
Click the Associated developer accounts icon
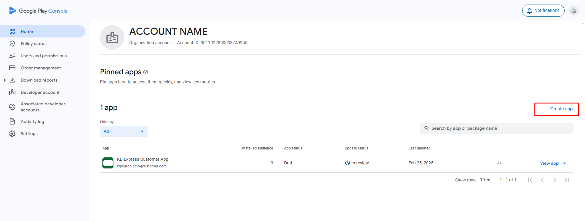pyautogui.click(x=12, y=107)
